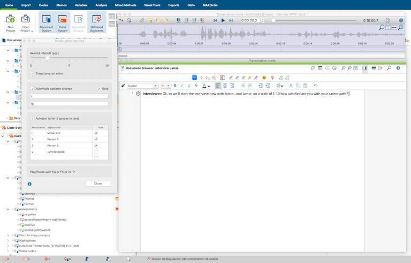Zoom in the waveform
The width and height of the screenshot is (411, 263).
(x=400, y=27)
